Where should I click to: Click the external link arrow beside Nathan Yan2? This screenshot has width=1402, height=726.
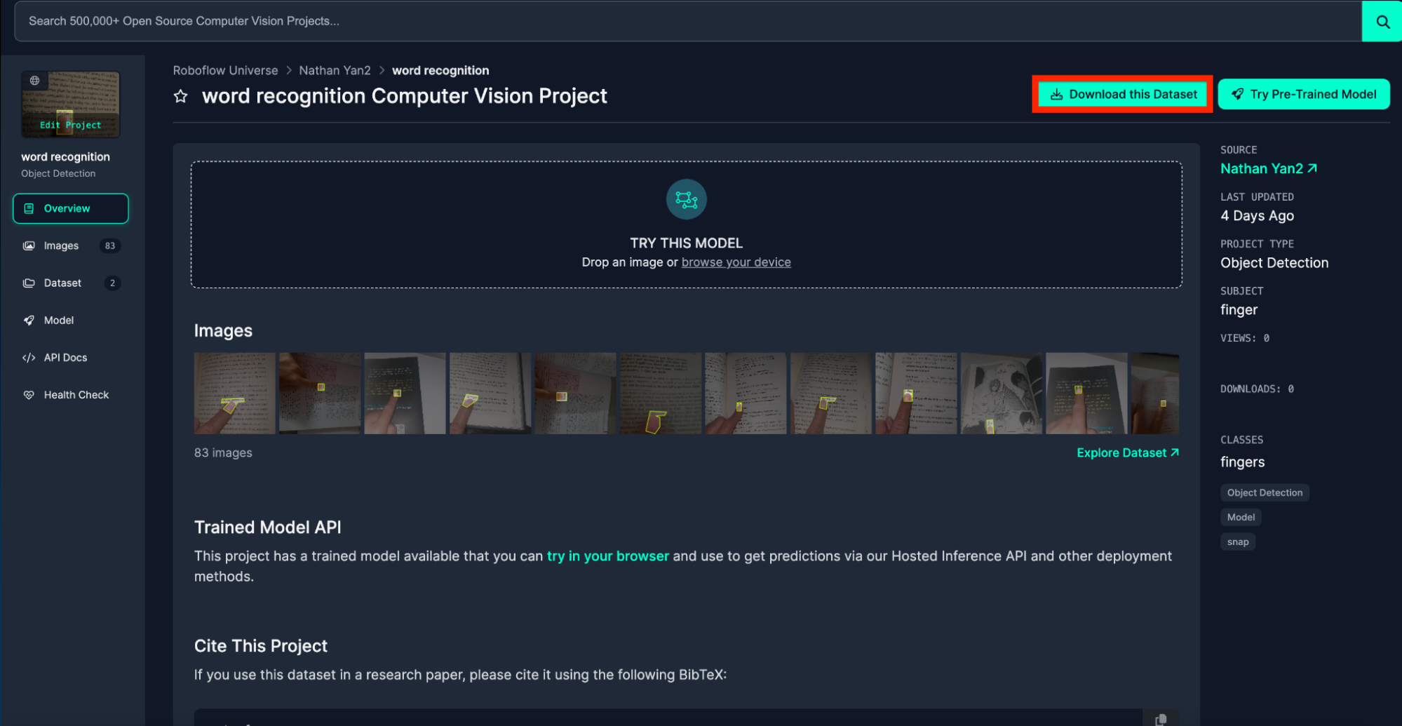tap(1312, 168)
